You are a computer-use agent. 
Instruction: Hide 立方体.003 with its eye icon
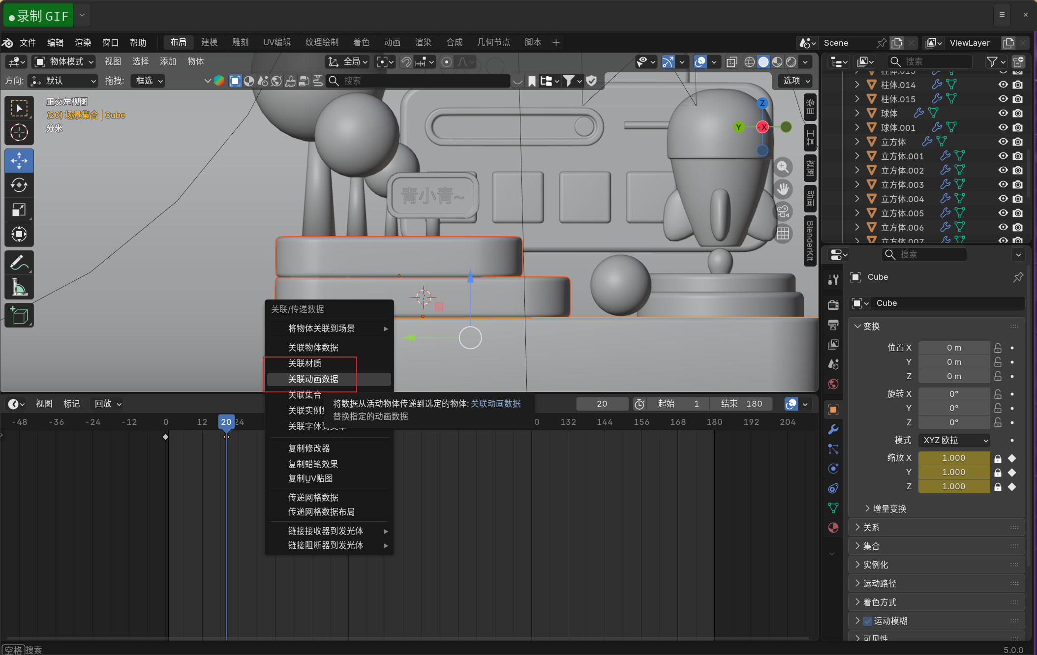point(1003,184)
